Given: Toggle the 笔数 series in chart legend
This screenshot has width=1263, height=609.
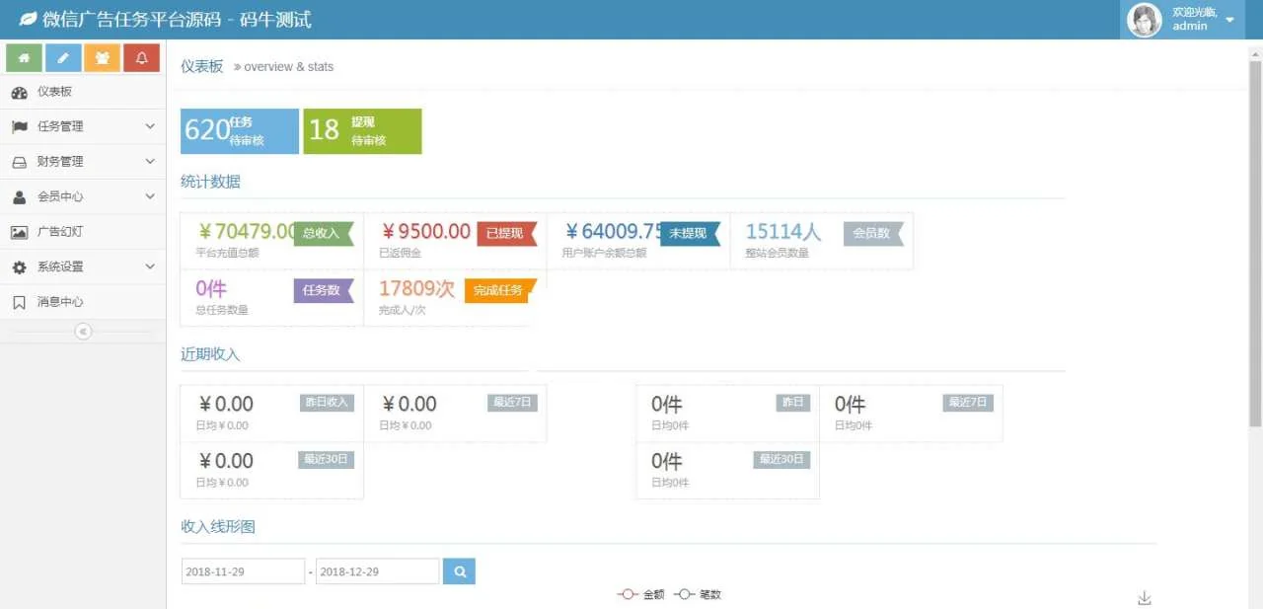Looking at the screenshot, I should 699,595.
